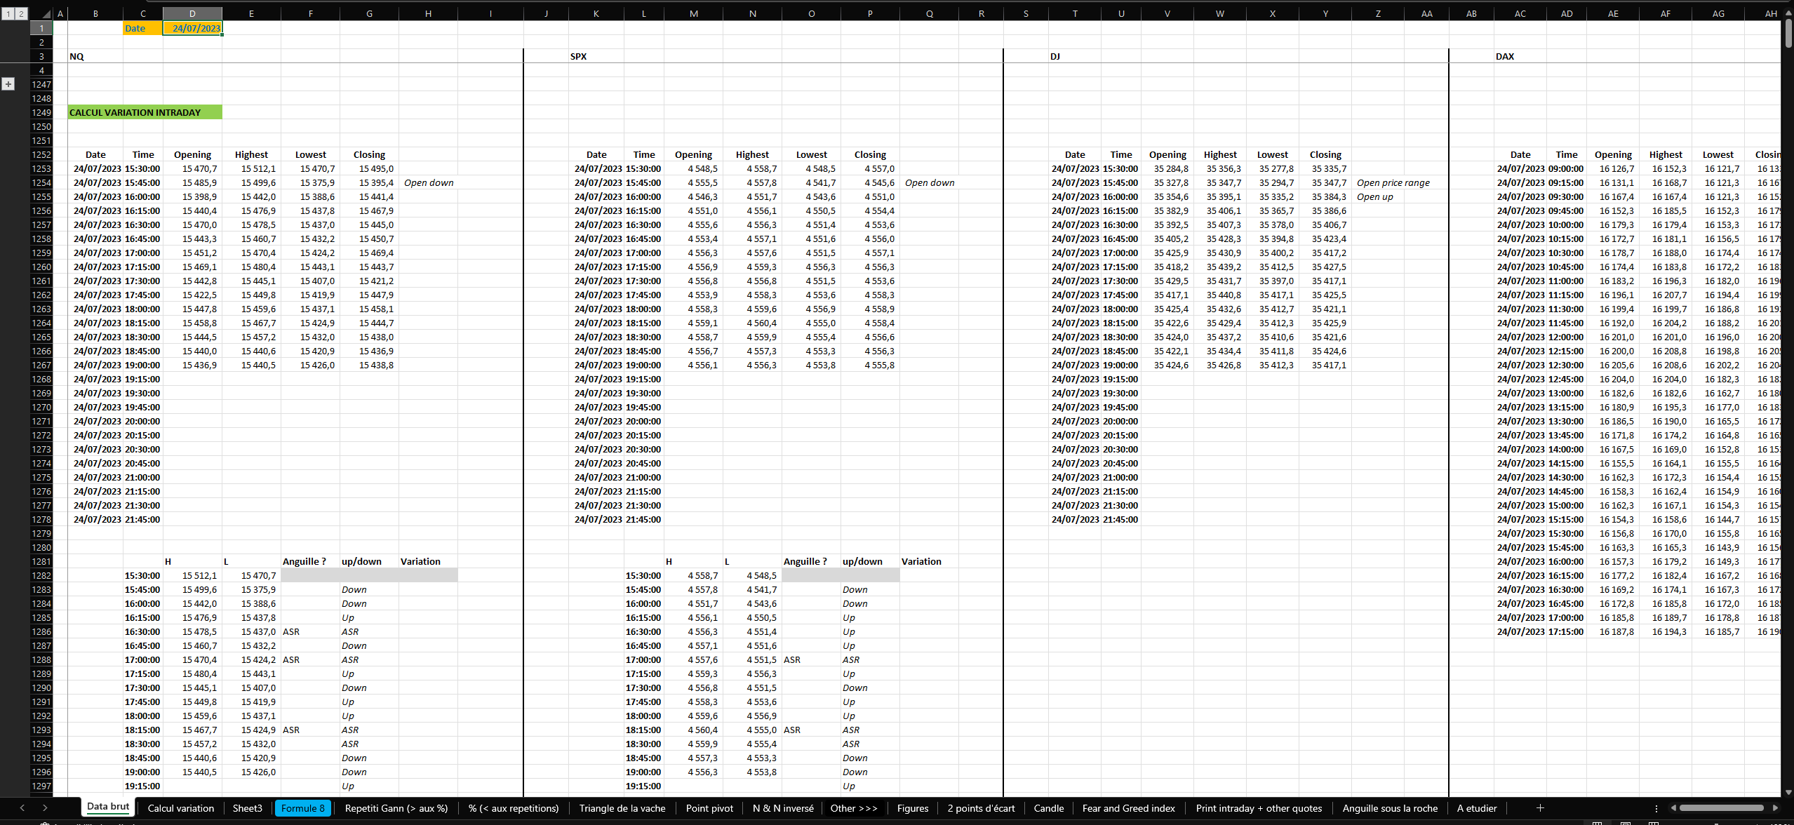Expand the collapsed row group plus button
The image size is (1794, 825).
tap(8, 84)
